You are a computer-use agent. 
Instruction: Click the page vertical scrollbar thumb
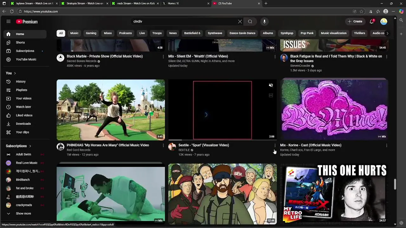click(395, 184)
